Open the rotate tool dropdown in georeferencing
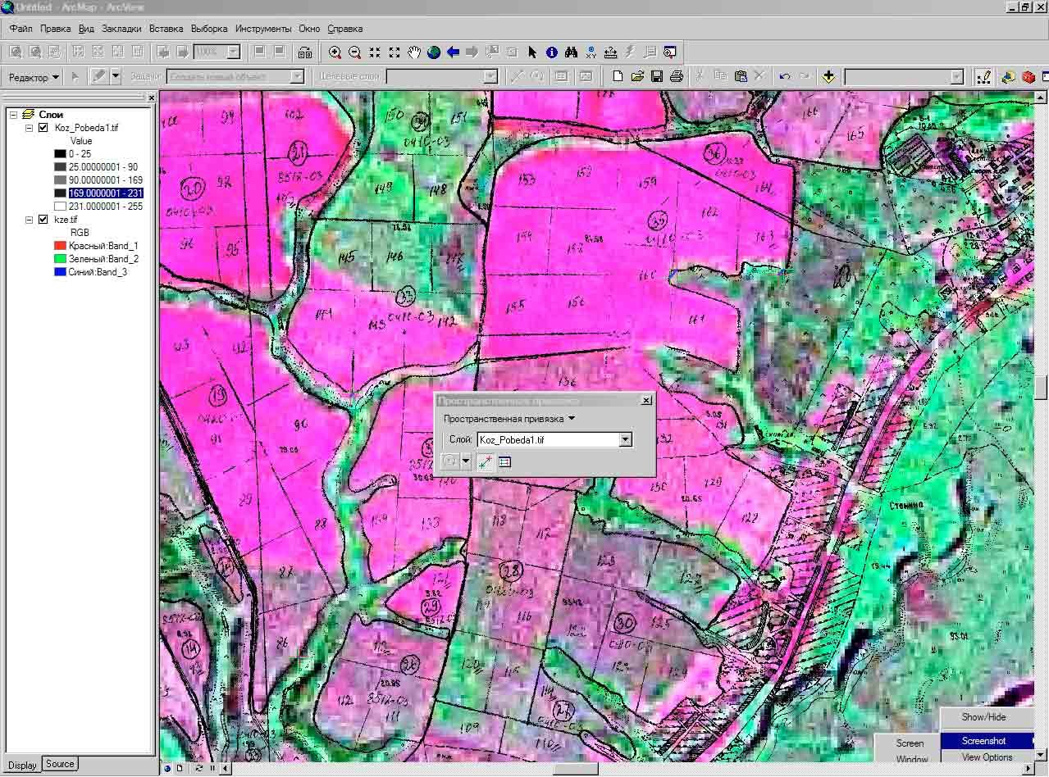1049x777 pixels. (x=466, y=462)
